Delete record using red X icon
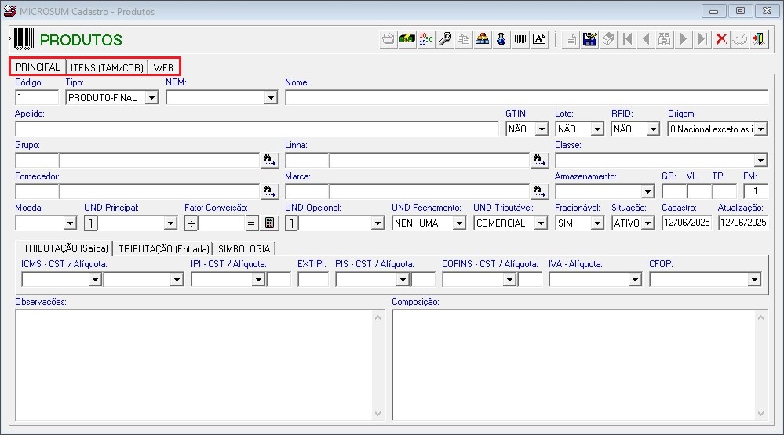This screenshot has width=784, height=435. 721,39
